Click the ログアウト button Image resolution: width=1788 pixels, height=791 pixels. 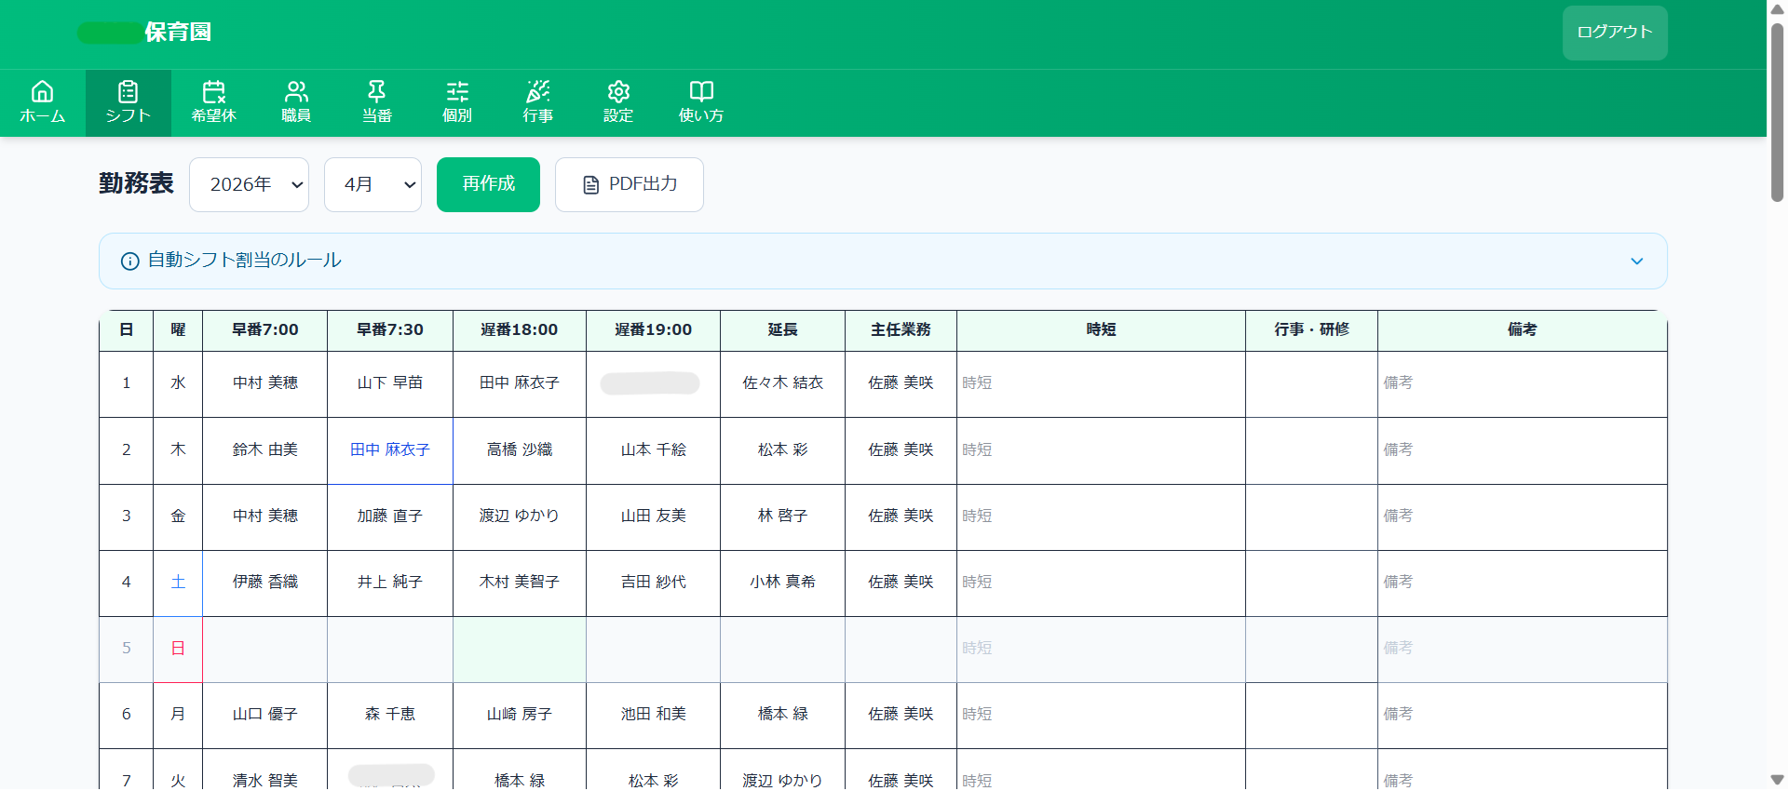pos(1615,33)
